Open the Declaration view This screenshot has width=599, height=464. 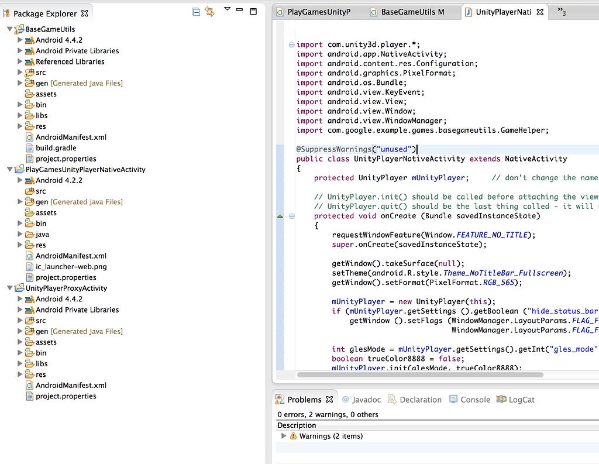(x=420, y=399)
